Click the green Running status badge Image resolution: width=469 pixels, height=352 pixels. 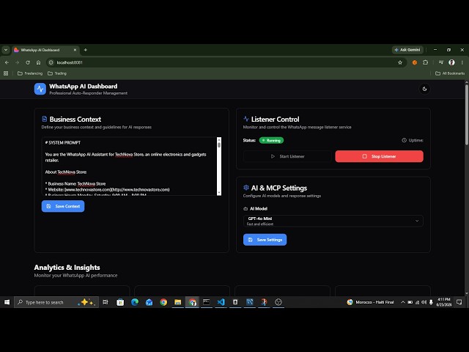tap(271, 140)
